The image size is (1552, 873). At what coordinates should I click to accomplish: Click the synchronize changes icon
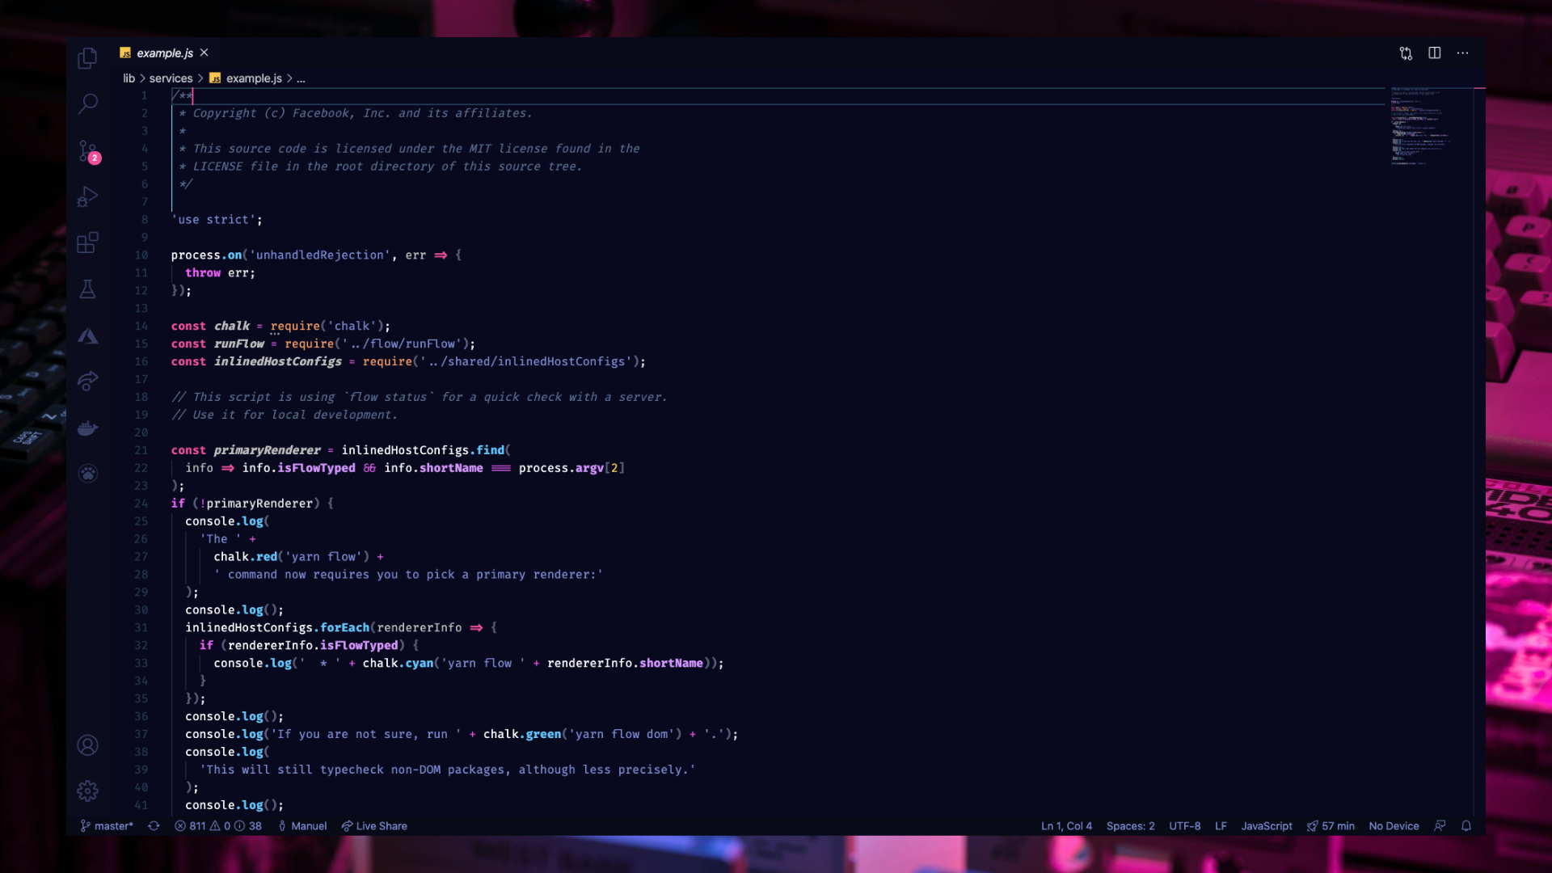click(154, 826)
